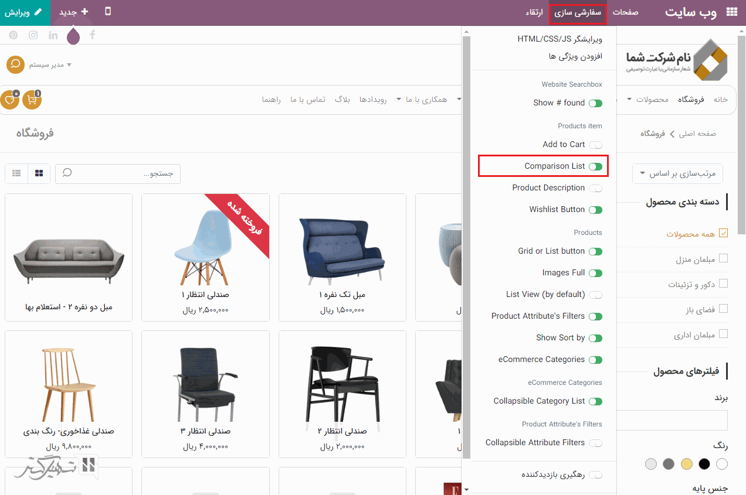Open the apps grid menu icon
Image resolution: width=746 pixels, height=495 pixels.
[731, 12]
